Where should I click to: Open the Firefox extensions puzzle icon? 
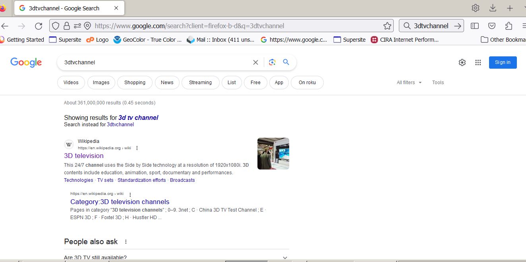pos(509,26)
